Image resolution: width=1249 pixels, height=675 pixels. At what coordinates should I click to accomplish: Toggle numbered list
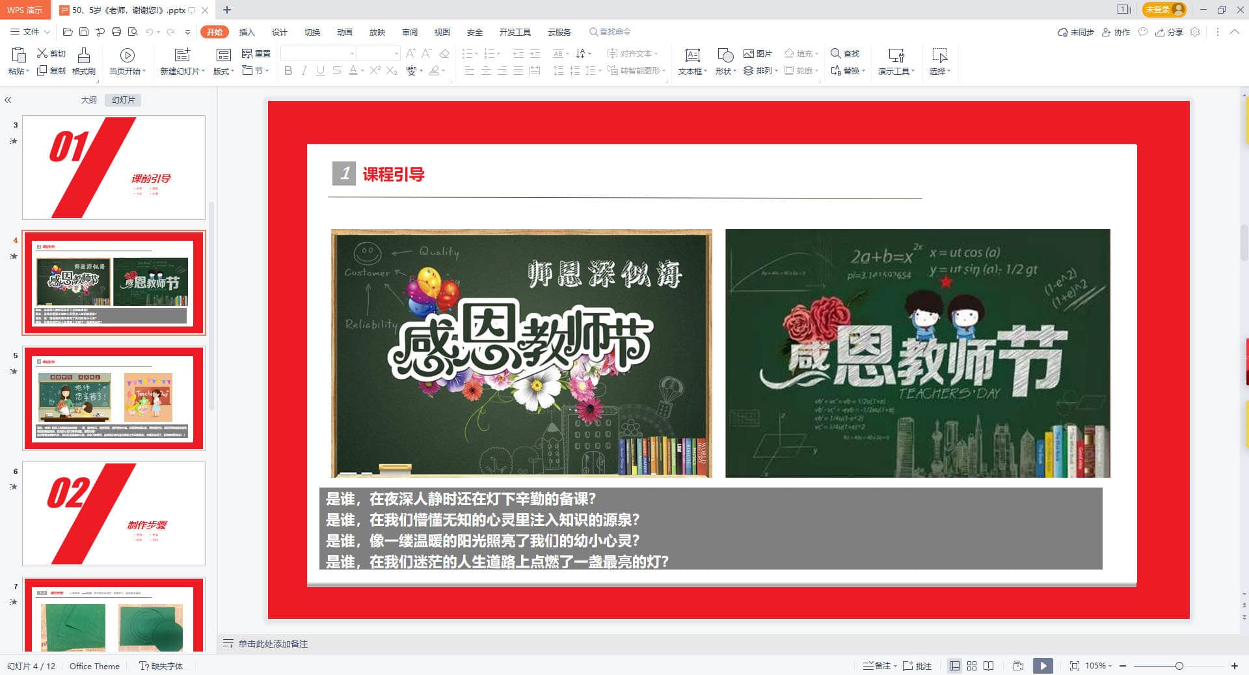489,53
